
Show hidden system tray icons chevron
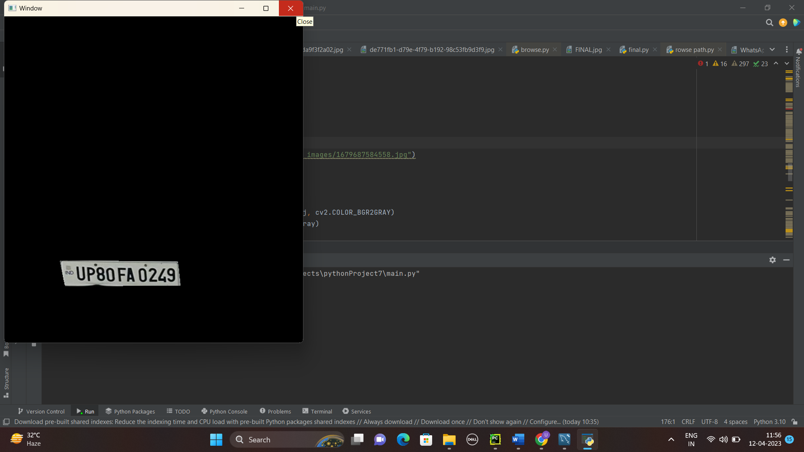pos(671,439)
